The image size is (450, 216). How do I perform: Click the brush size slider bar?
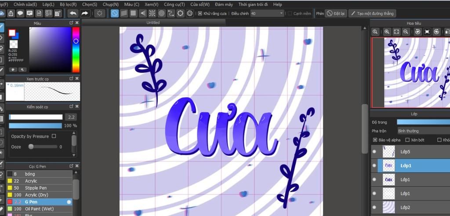coord(36,117)
